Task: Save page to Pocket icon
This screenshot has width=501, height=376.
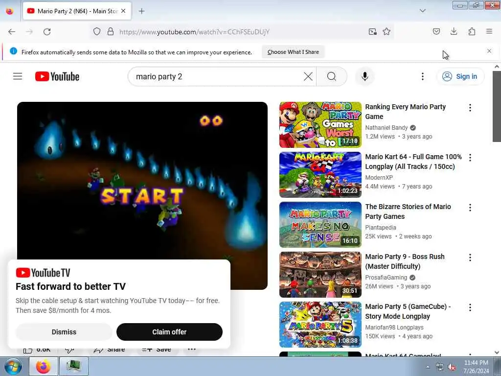Action: point(436,31)
